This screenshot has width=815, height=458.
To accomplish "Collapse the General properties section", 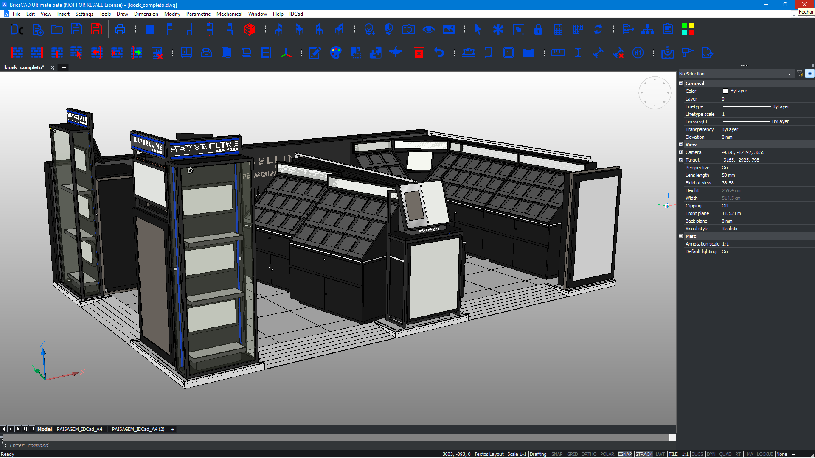I will pyautogui.click(x=681, y=84).
